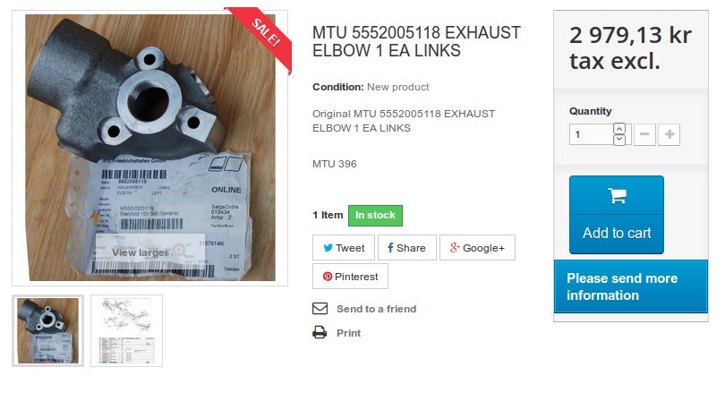The image size is (725, 410).
Task: Click the quantity spinner up arrow
Action: 619,129
